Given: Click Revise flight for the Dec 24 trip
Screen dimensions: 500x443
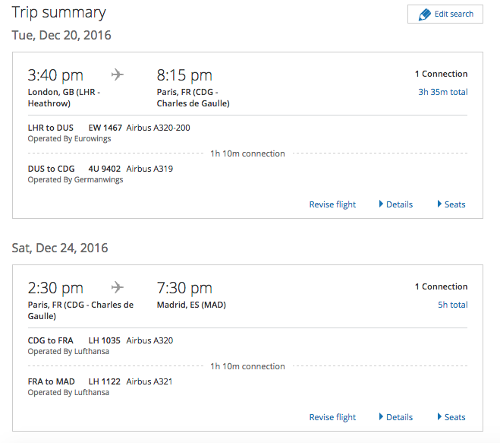Looking at the screenshot, I should pyautogui.click(x=332, y=417).
